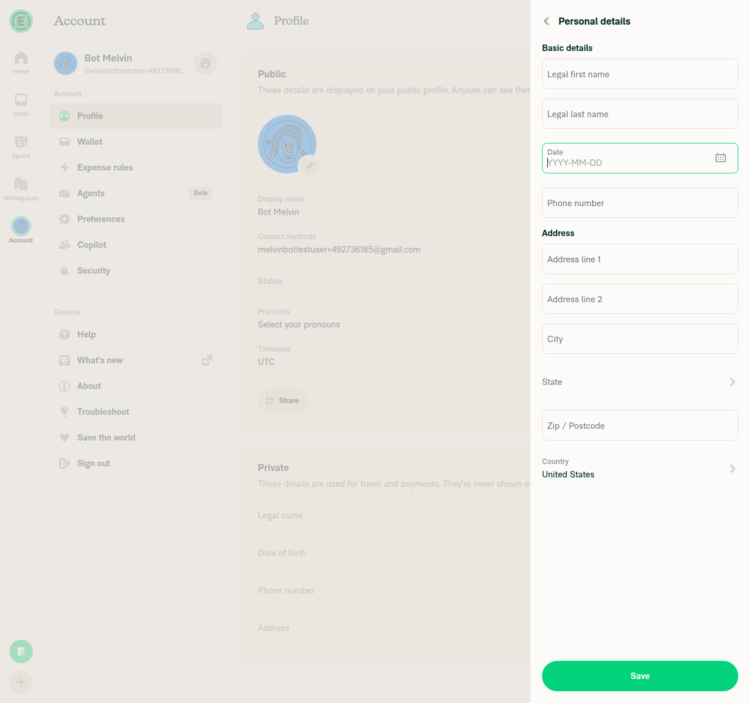This screenshot has width=750, height=703.
Task: Click the Bot Melvin account avatar
Action: tap(66, 63)
